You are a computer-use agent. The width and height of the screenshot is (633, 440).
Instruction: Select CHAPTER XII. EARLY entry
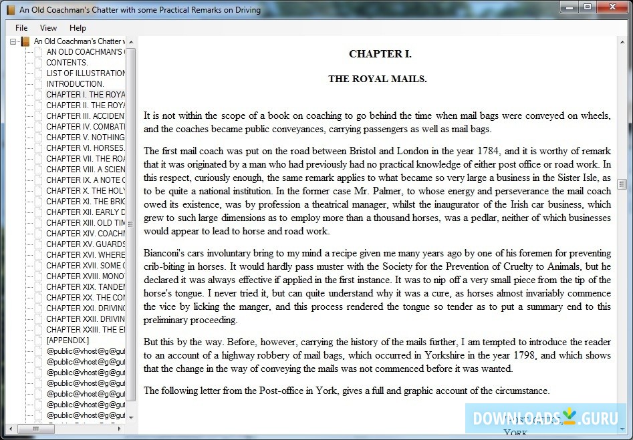pos(86,212)
